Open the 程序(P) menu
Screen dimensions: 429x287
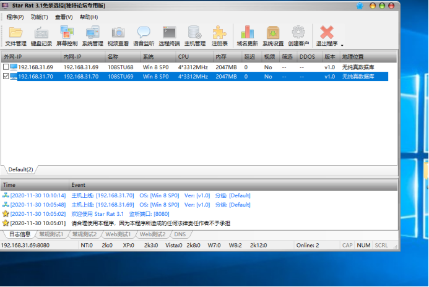point(15,17)
